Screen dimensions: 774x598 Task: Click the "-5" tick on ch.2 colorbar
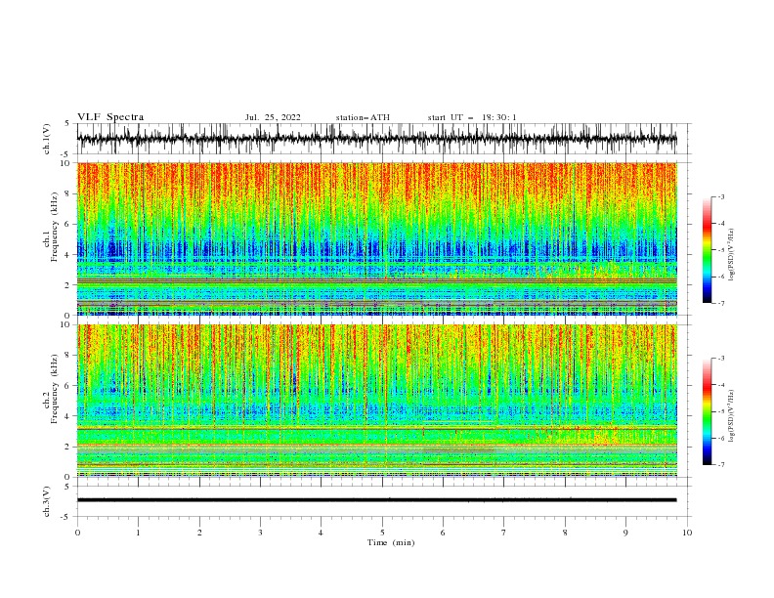tap(720, 411)
